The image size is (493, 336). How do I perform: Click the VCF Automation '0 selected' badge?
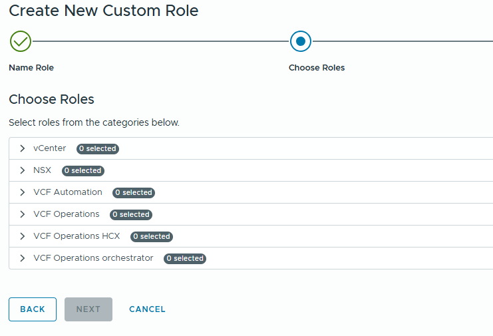(x=134, y=193)
